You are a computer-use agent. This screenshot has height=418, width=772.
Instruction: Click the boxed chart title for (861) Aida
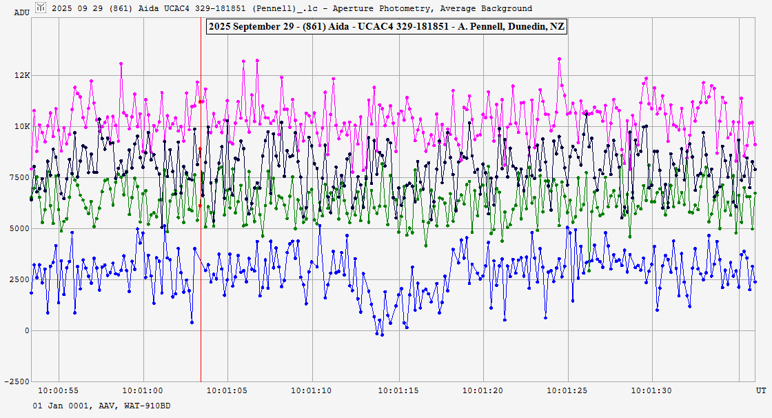click(x=385, y=26)
